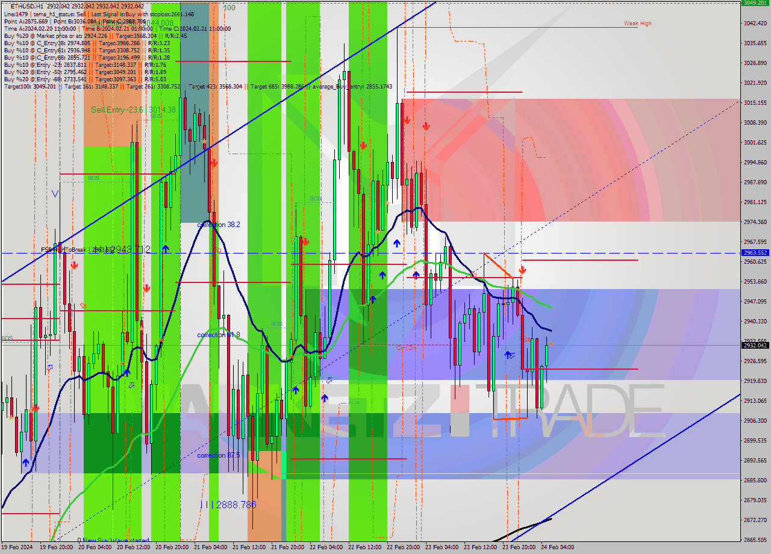771x554 pixels.
Task: Click the red CHoCH label
Action: pyautogui.click(x=406, y=347)
